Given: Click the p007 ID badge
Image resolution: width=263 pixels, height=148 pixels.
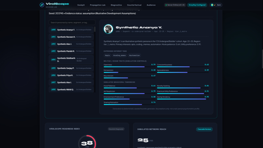Looking at the screenshot, I should (53, 82).
